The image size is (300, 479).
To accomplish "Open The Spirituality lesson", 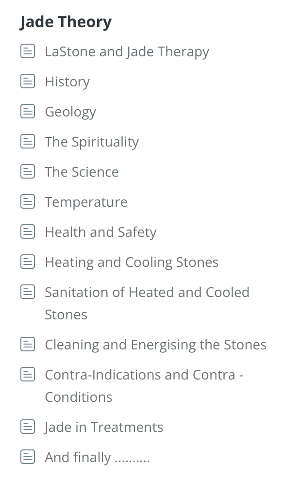I will click(92, 142).
